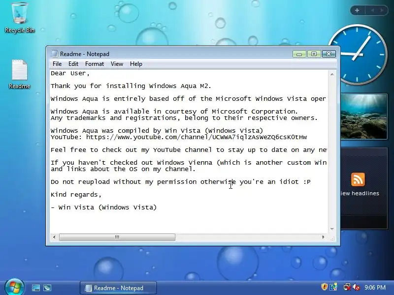Select the Readme file on desktop
This screenshot has height=295, width=394.
point(19,74)
